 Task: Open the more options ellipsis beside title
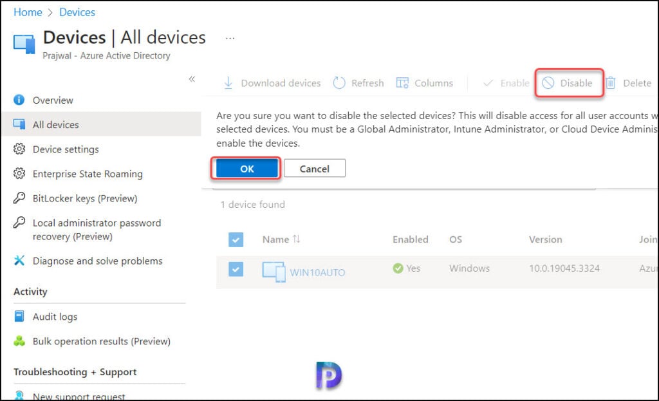(230, 38)
